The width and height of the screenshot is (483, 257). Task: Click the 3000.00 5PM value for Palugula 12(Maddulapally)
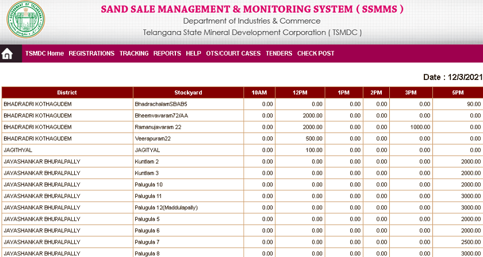(x=471, y=208)
